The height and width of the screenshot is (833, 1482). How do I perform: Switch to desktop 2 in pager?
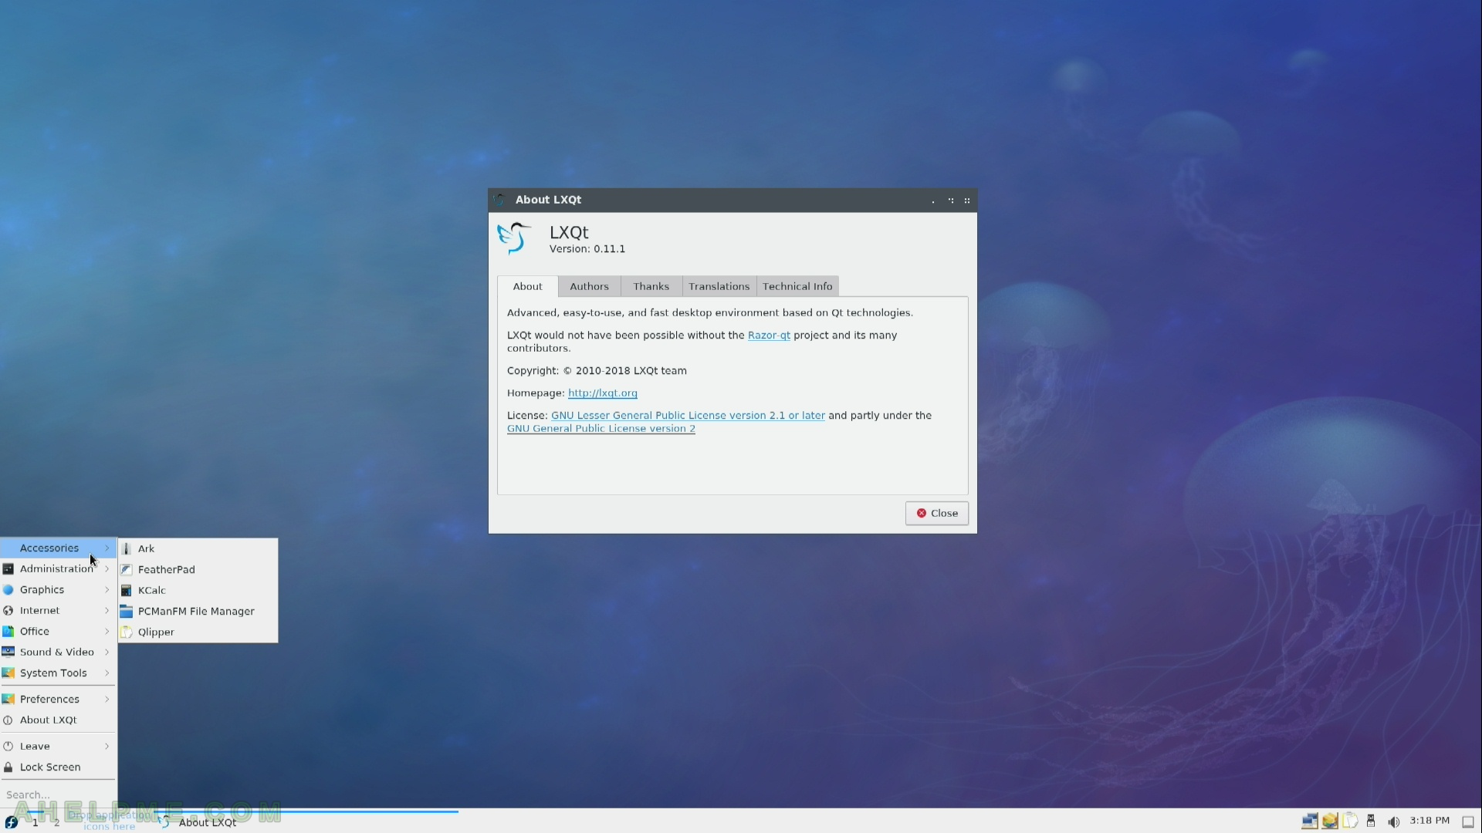point(56,822)
